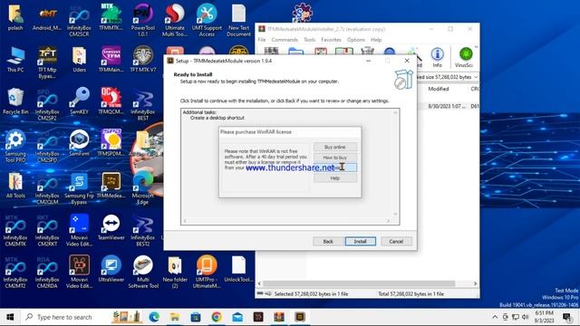
Task: Open PowerTool 1.0.1 shortcut
Action: (143, 21)
